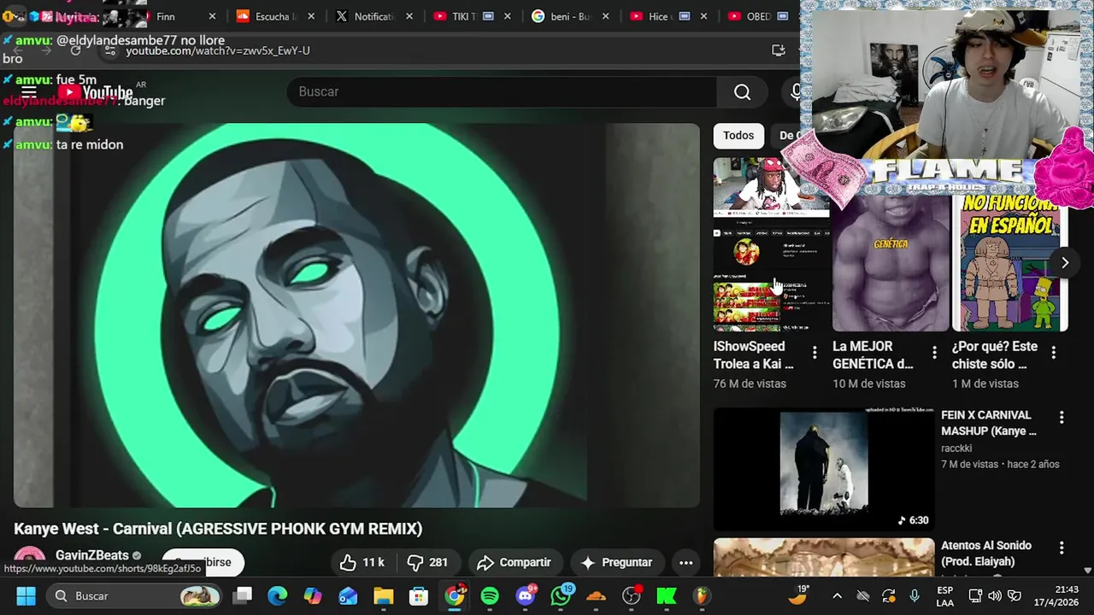Like the video with 11 k likes
The height and width of the screenshot is (615, 1094).
click(362, 562)
